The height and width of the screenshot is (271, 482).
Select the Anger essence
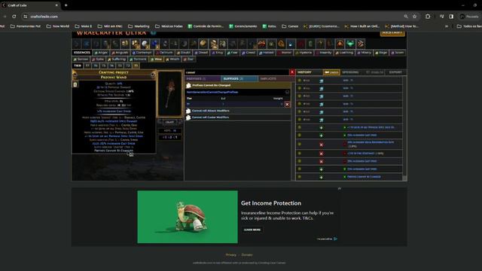pyautogui.click(x=101, y=53)
